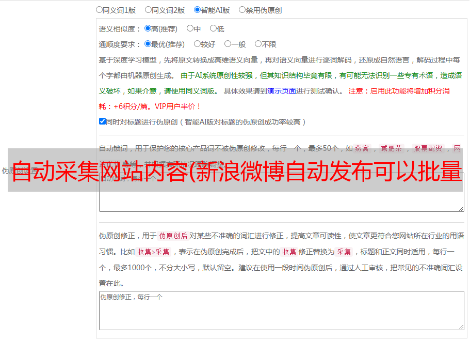
Task: Click the 收集>采集 example code tag
Action: click(153, 252)
